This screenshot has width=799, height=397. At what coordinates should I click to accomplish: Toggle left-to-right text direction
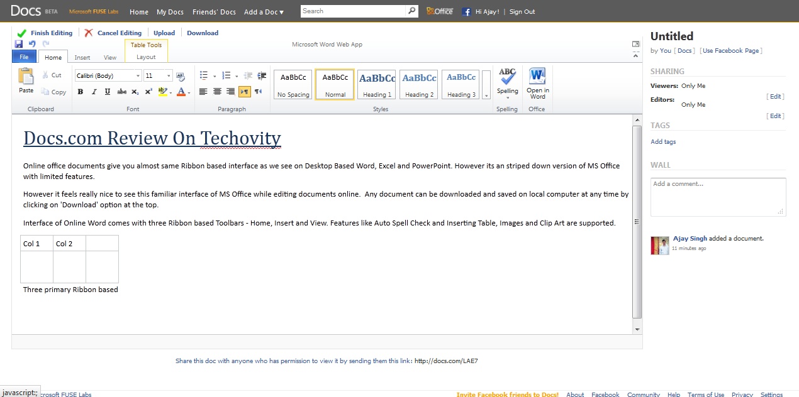(x=245, y=92)
